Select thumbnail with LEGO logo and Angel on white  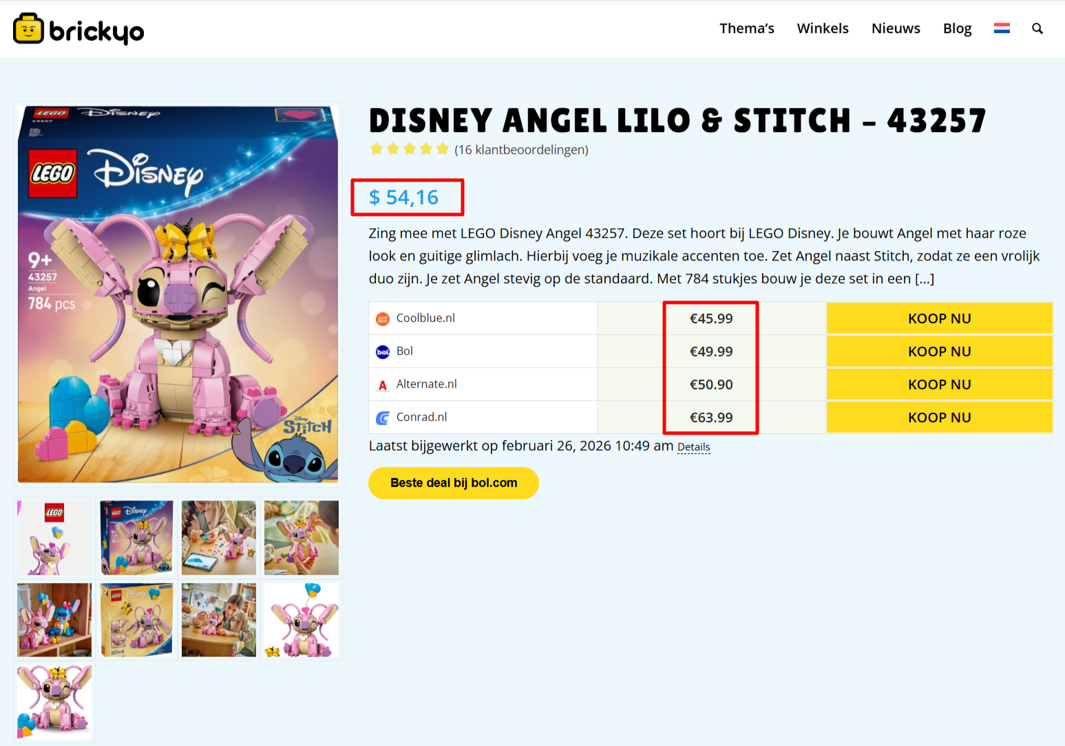coord(54,538)
